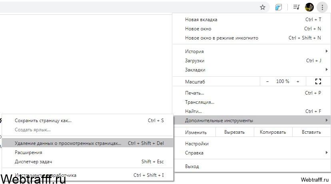Open Настройки from the menu
Image resolution: width=331 pixels, height=184 pixels.
coord(251,144)
